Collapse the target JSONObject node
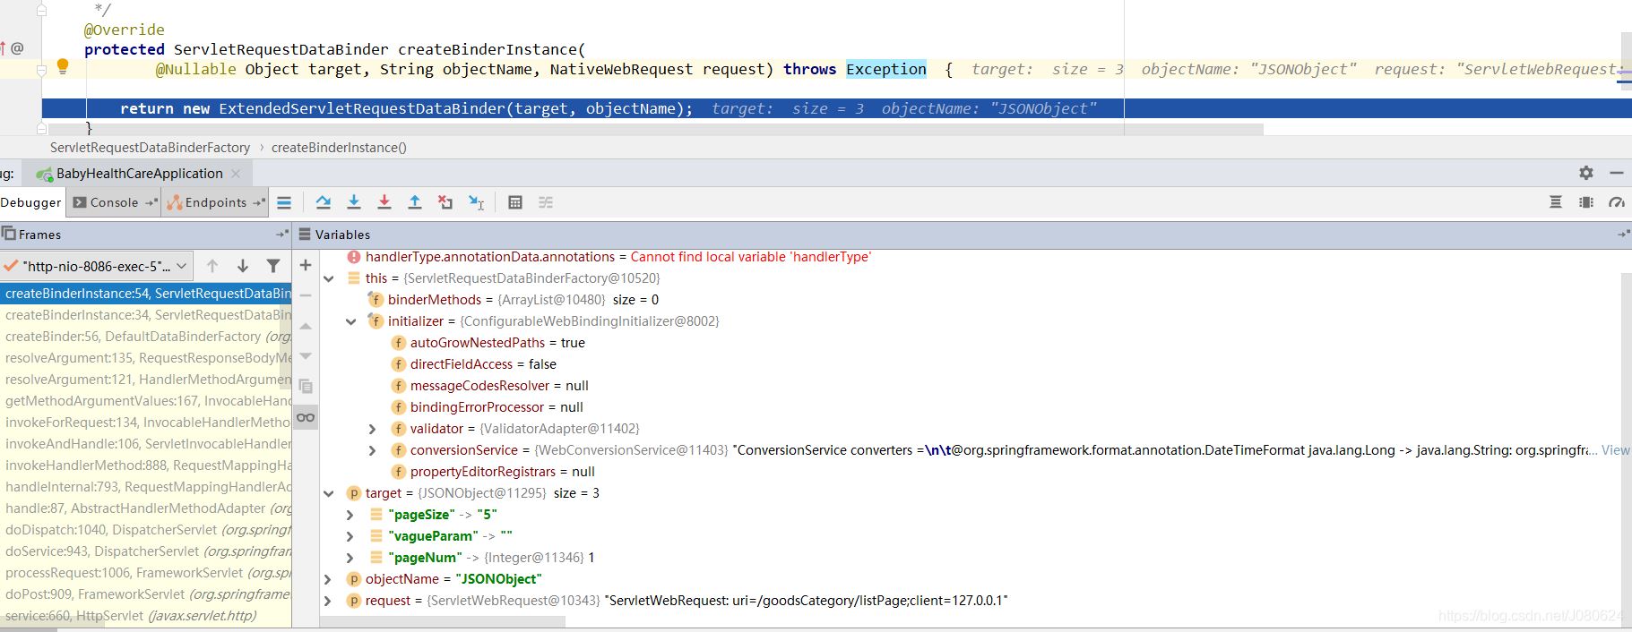 pos(329,493)
